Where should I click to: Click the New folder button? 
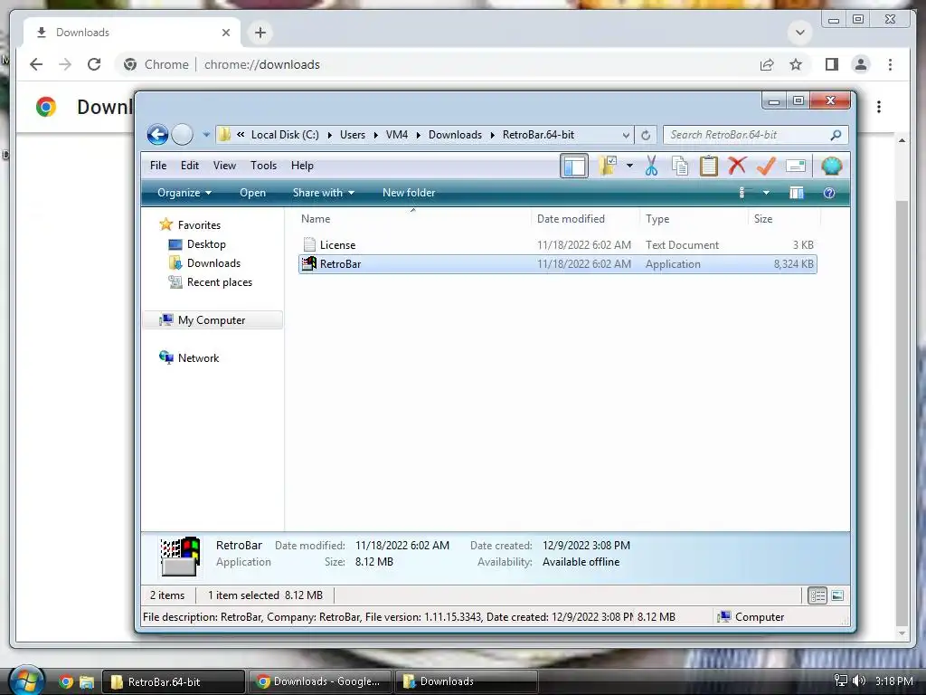409,193
